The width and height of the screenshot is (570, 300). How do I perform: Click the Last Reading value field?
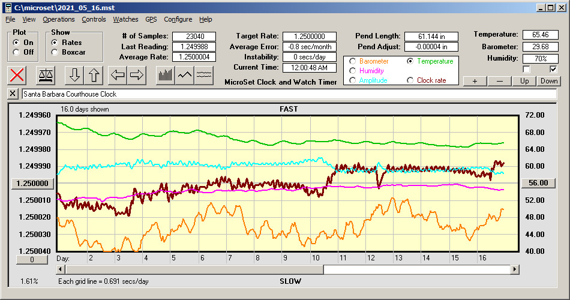click(x=194, y=47)
